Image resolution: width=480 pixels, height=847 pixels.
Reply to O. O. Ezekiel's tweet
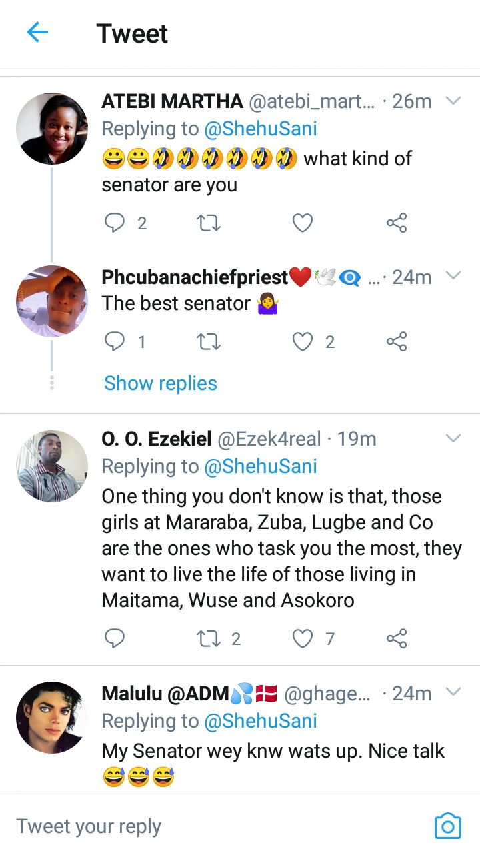[115, 639]
